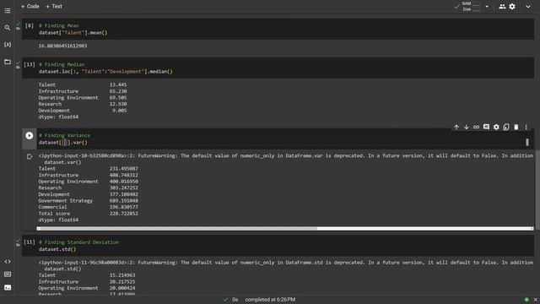Open the Files folder icon in sidebar
This screenshot has width=540, height=304.
point(8,62)
